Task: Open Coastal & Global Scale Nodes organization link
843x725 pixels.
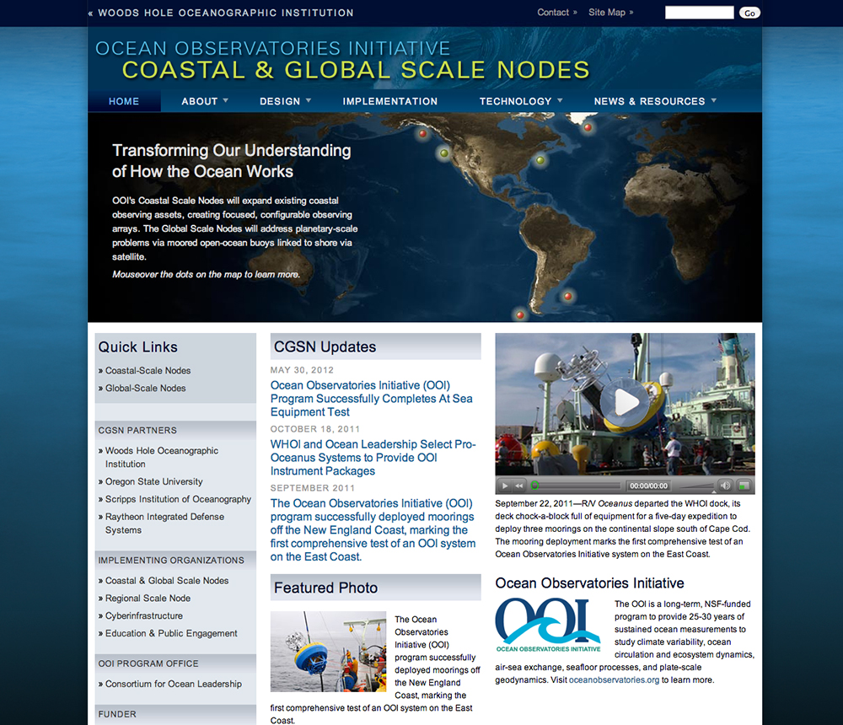Action: pos(167,581)
